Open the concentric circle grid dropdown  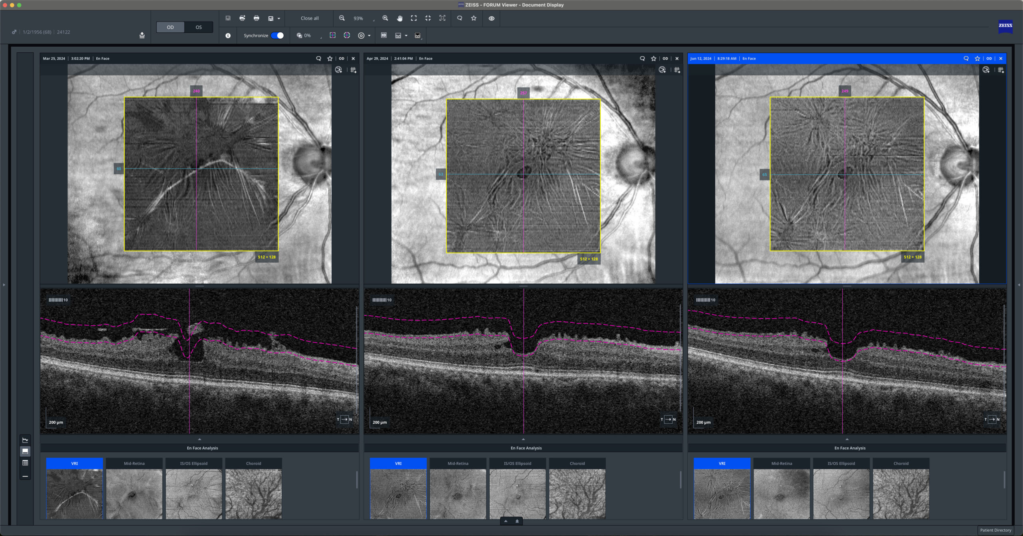tap(369, 36)
